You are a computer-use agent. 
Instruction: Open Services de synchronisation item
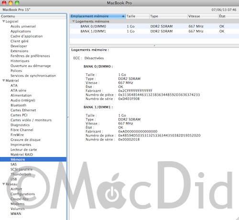[33, 76]
